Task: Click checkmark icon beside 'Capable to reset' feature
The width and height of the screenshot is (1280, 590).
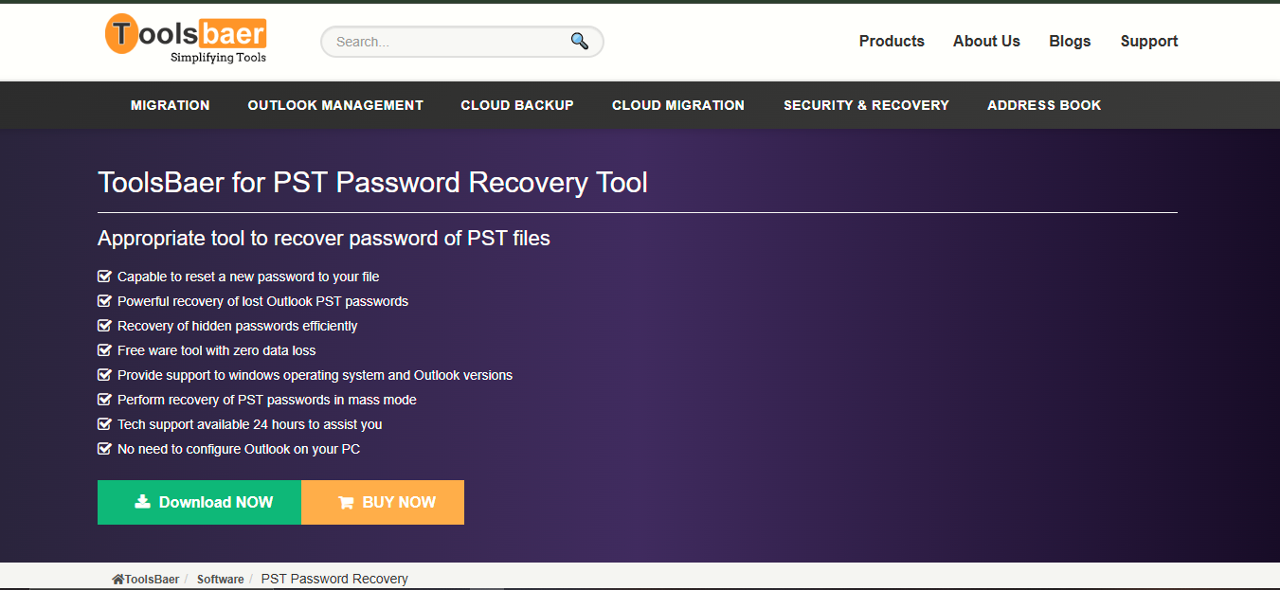Action: (105, 277)
